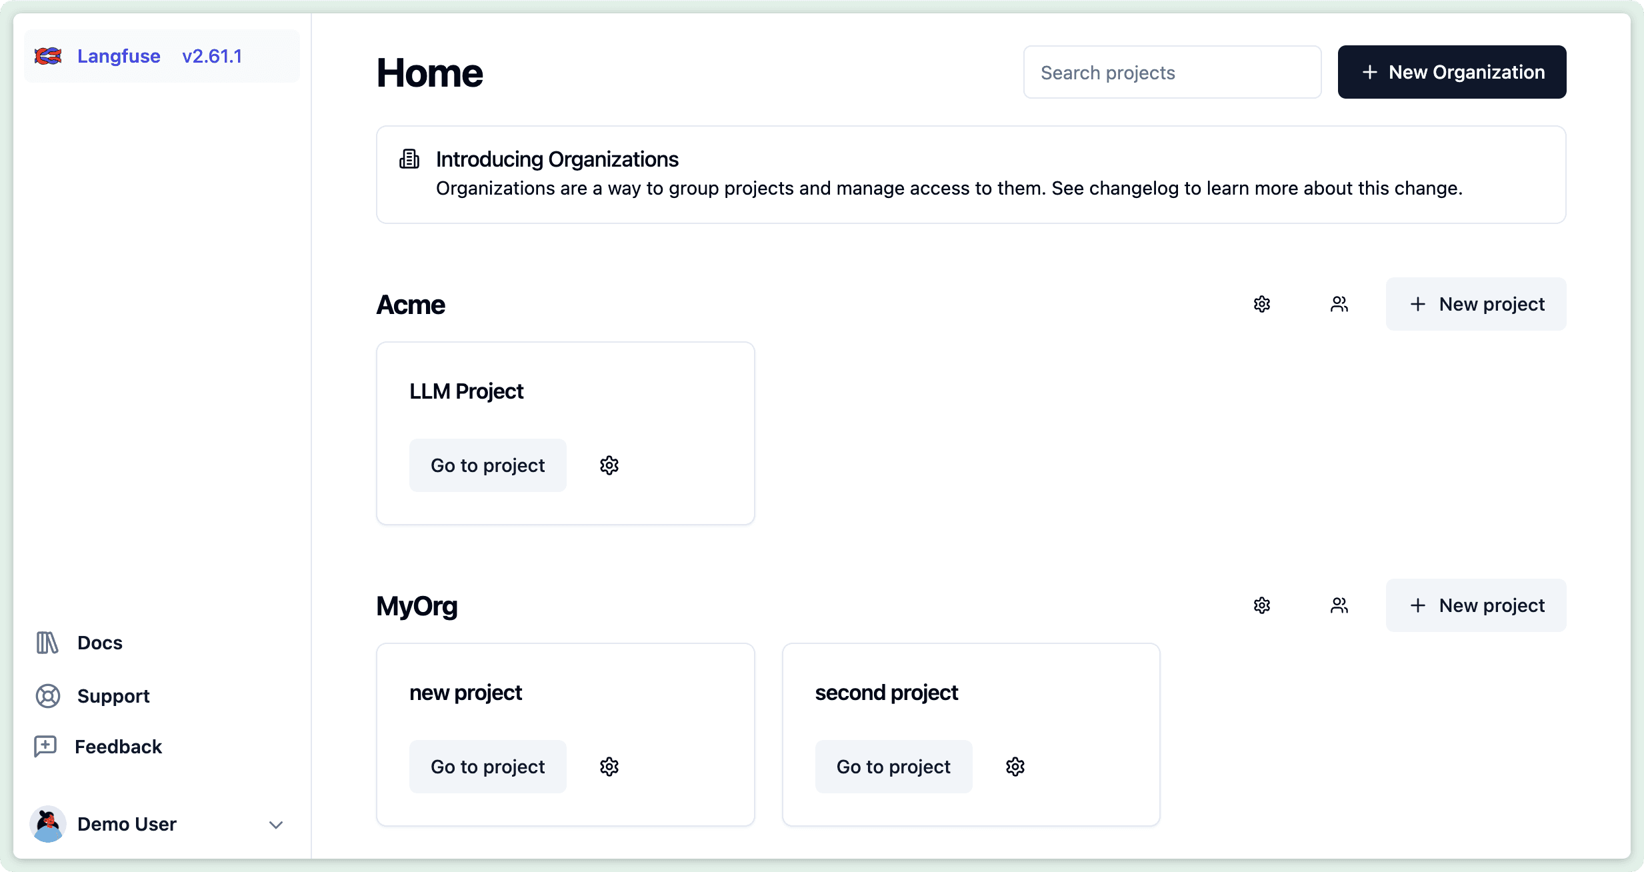Image resolution: width=1644 pixels, height=872 pixels.
Task: Click the New Organization button
Action: (1451, 71)
